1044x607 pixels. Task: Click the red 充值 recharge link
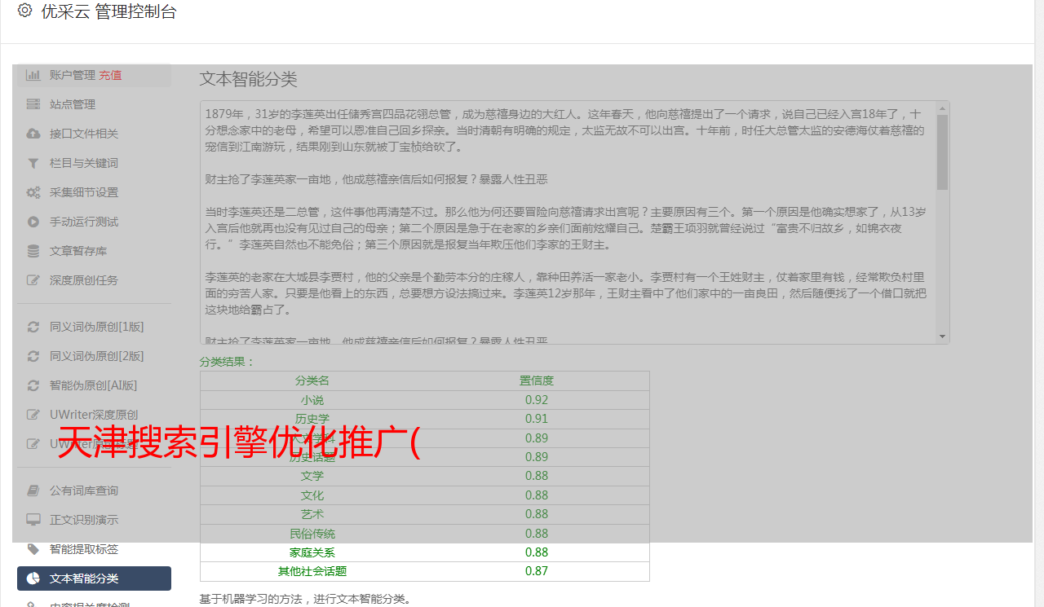110,75
